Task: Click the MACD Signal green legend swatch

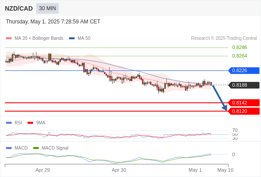Action: [x=36, y=148]
